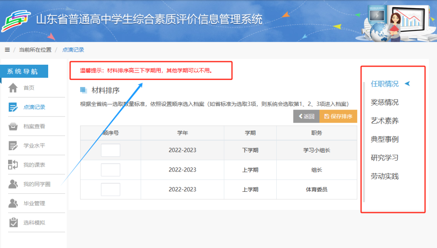This screenshot has height=248, width=437.
Task: Click the home icon for 首页
Action: coord(13,88)
